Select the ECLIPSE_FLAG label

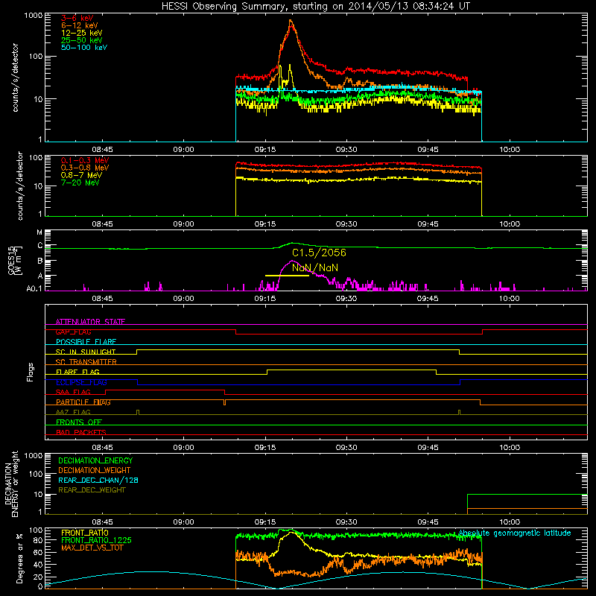[x=81, y=382]
